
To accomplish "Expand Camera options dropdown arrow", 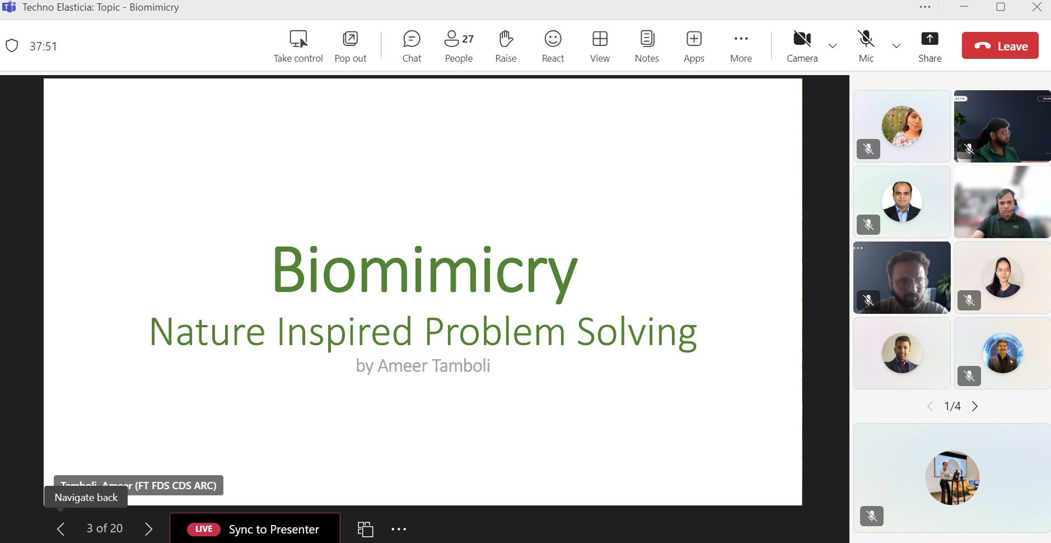I will (x=833, y=46).
